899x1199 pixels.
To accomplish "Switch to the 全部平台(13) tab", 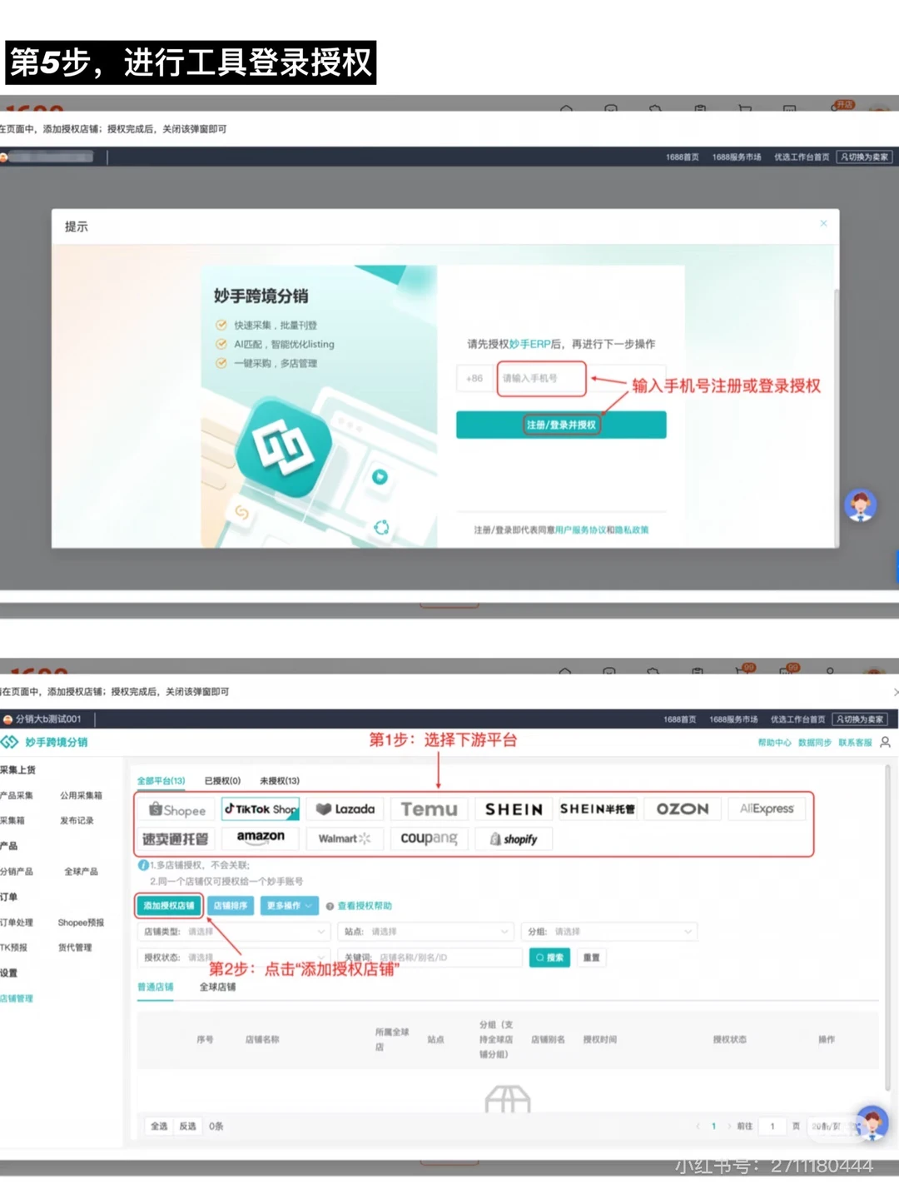I will click(x=161, y=781).
